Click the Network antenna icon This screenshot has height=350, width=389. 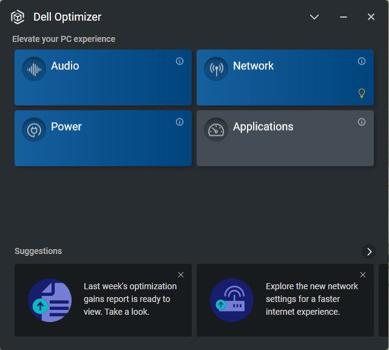216,69
